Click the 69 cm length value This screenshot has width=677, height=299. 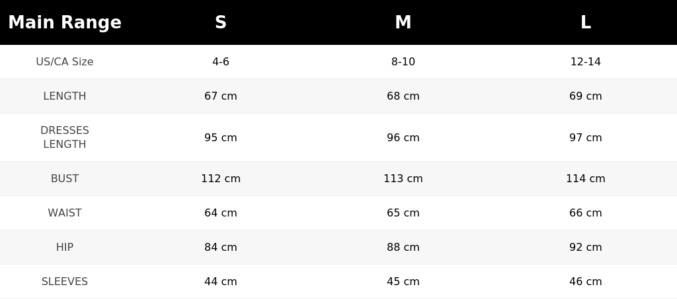tap(586, 96)
